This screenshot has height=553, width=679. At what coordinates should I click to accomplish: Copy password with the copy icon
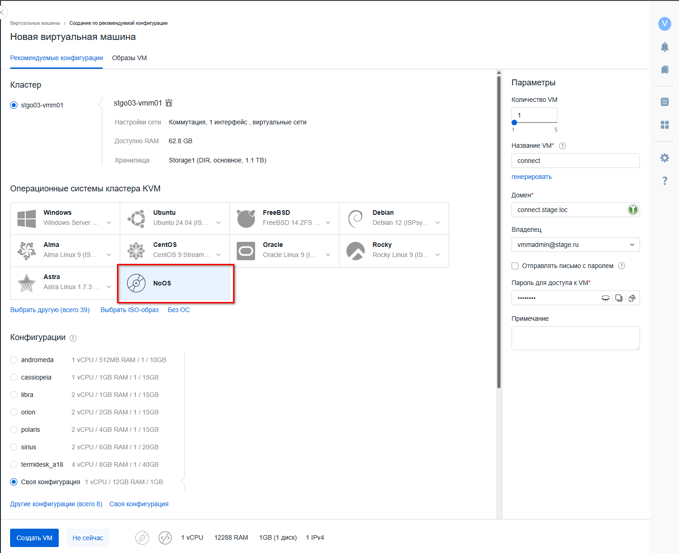619,298
